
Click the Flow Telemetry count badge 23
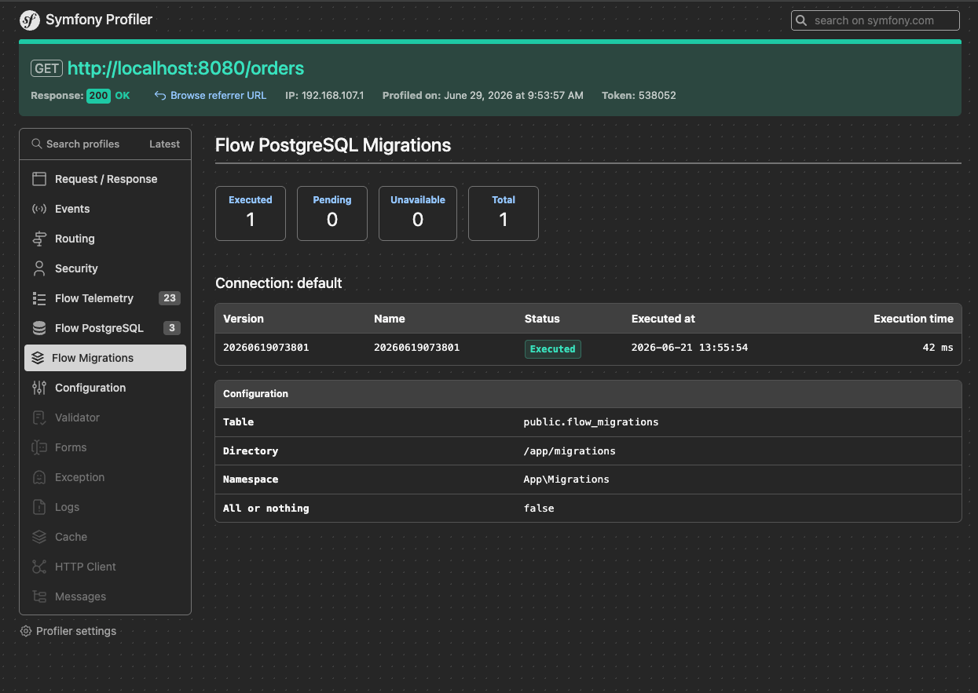point(170,298)
